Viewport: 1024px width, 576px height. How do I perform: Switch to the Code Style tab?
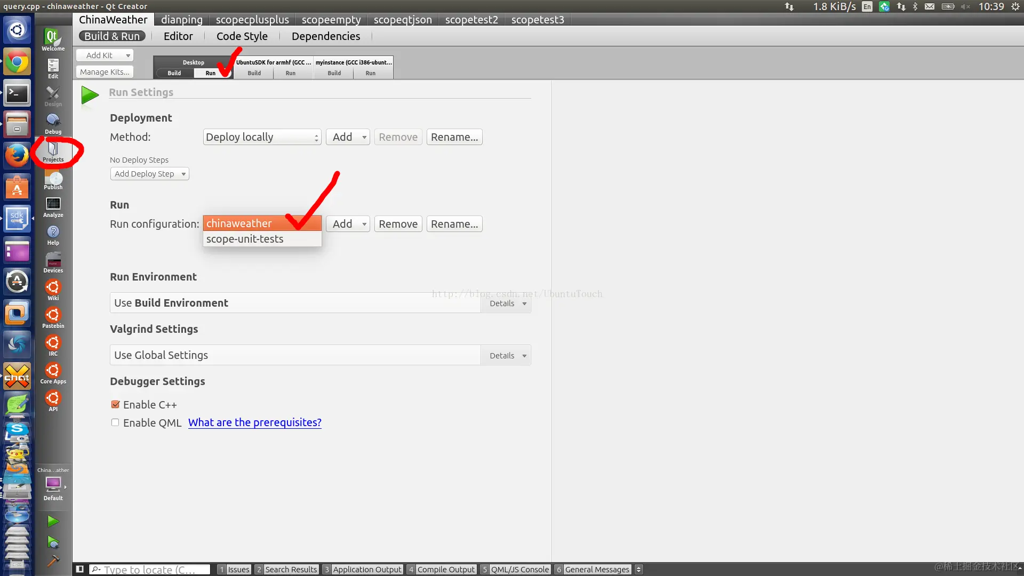click(242, 36)
